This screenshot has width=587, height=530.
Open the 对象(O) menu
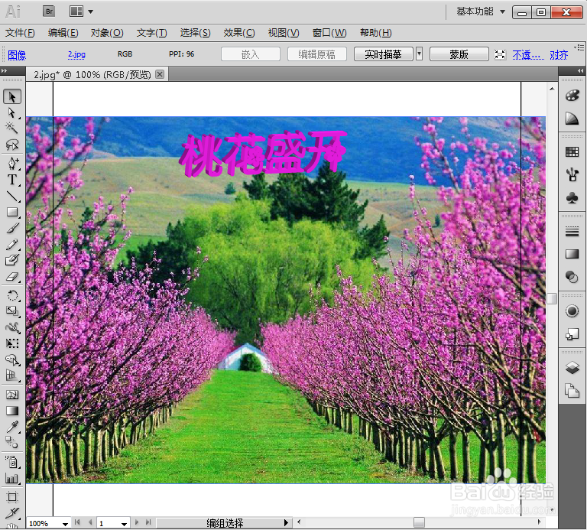(107, 33)
